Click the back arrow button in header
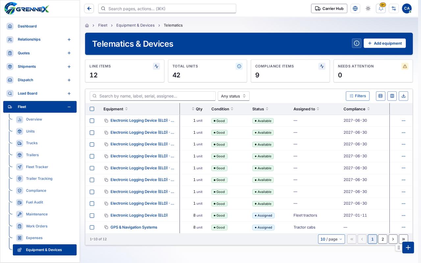This screenshot has height=263, width=421. point(89,9)
